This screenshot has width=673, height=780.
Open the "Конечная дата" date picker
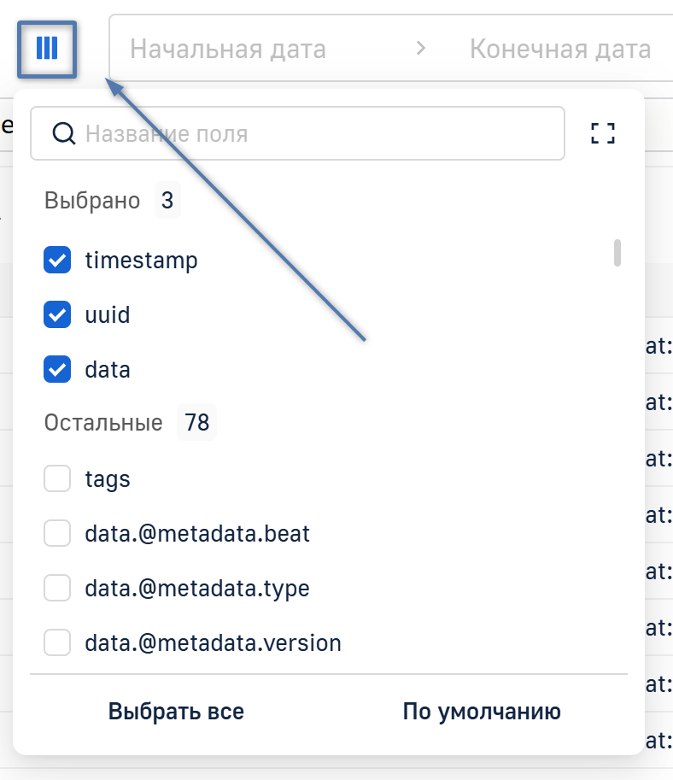coord(560,49)
